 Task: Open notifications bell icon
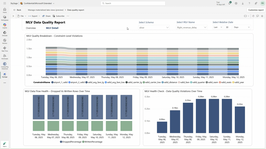(230, 3)
